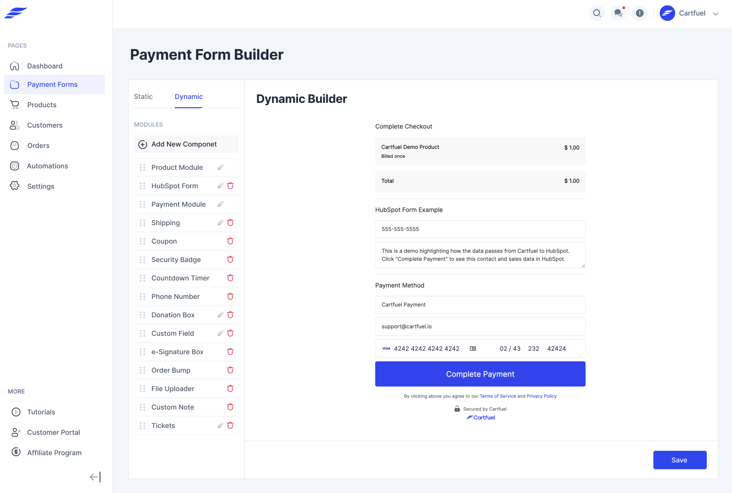Click the Complete Payment button
Screen dimensions: 732x493
click(480, 374)
